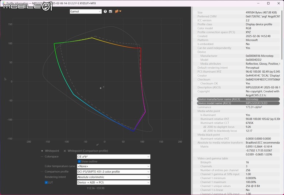Click the Created date 2025-02-06 14:52:48

pyautogui.click(x=258, y=36)
